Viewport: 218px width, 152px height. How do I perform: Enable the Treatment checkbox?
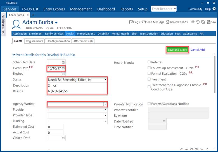click(x=149, y=79)
